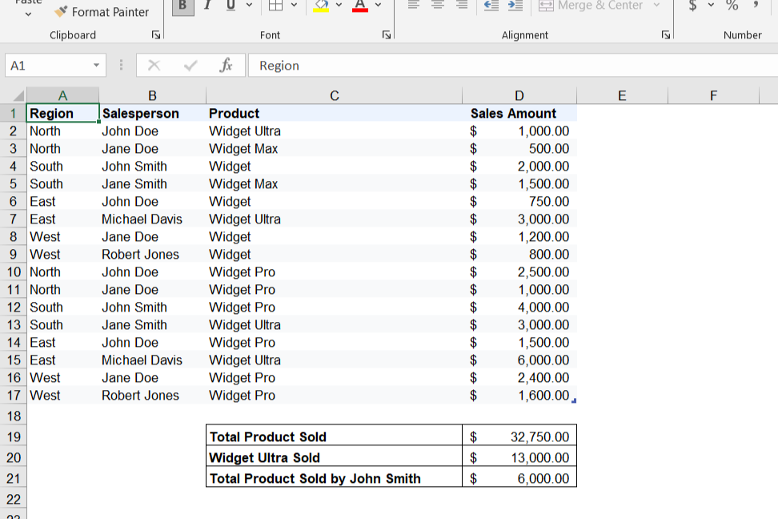The width and height of the screenshot is (778, 519).
Task: Open the Merge & Center dropdown arrow
Action: pos(656,6)
